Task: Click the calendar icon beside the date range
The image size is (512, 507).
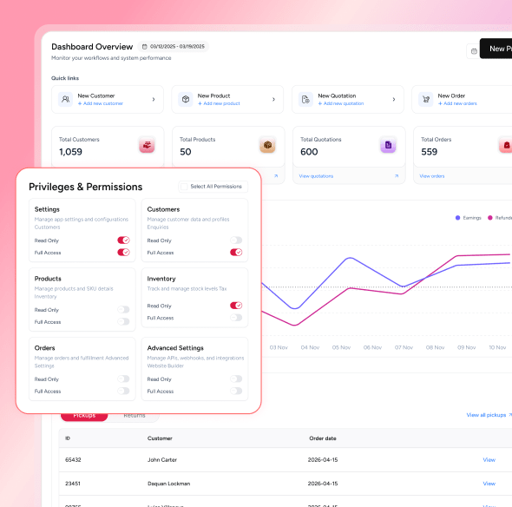Action: [x=144, y=47]
